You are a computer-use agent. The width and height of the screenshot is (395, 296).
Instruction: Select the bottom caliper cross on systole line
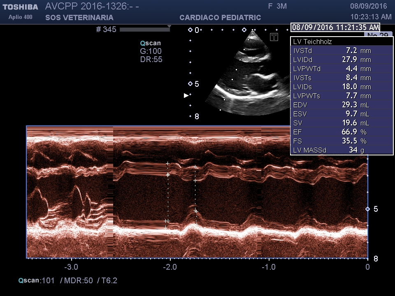196,211
